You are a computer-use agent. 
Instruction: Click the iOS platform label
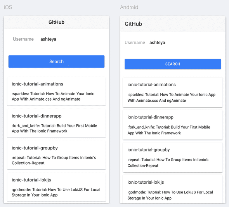(8, 7)
